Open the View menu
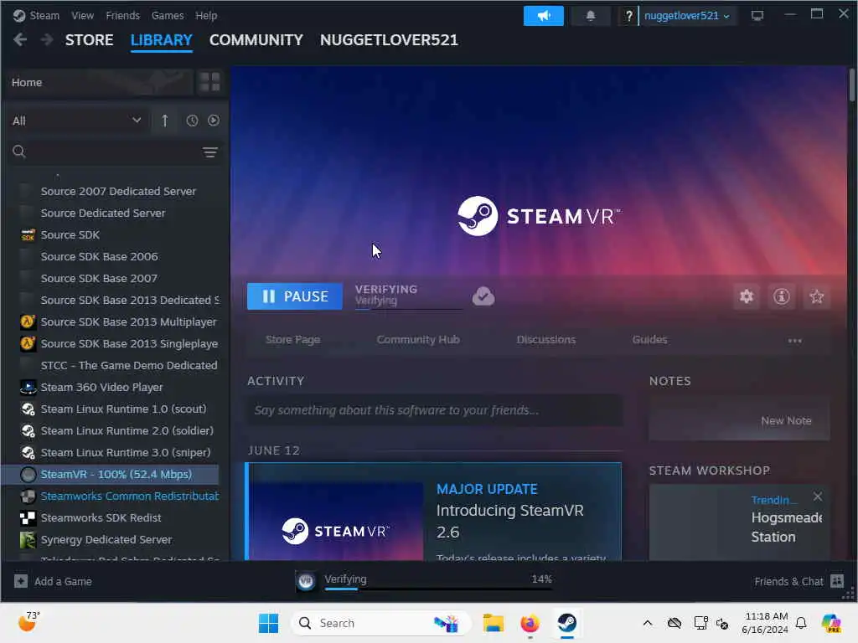Screen dimensions: 858x643 (82, 15)
